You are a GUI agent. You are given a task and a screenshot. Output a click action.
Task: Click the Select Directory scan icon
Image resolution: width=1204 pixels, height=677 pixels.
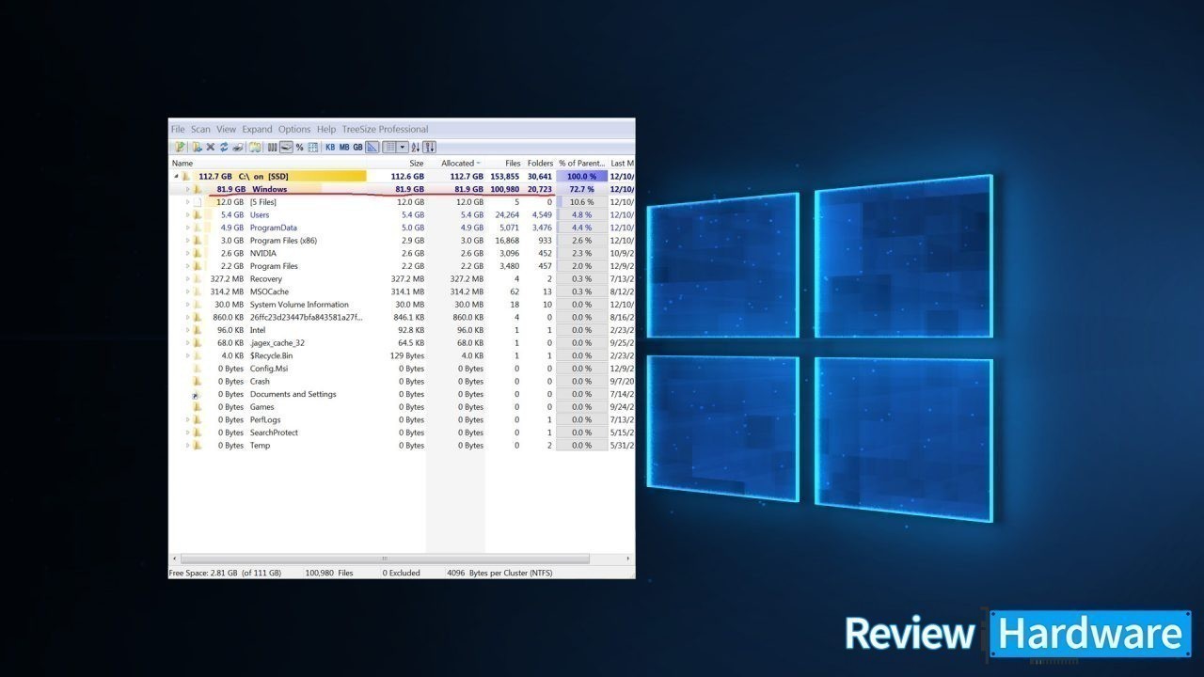(x=179, y=147)
